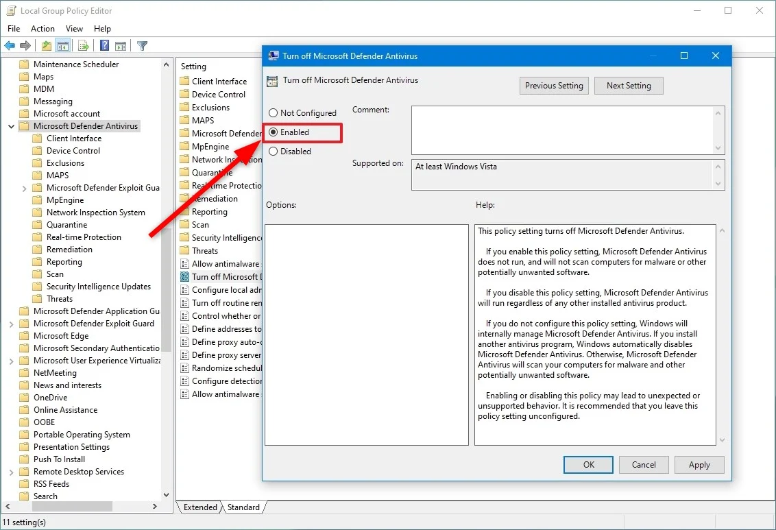Click inside the Comment text box
This screenshot has height=530, width=776.
point(562,130)
